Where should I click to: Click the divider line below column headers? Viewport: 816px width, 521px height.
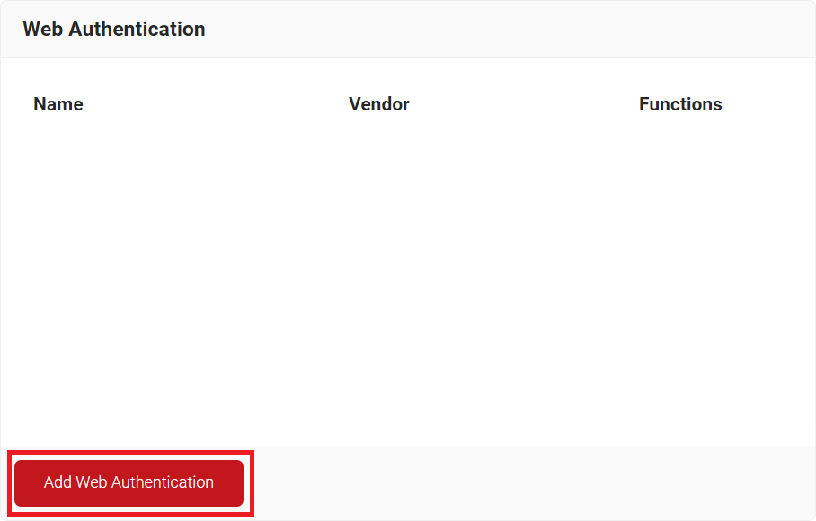(x=385, y=128)
